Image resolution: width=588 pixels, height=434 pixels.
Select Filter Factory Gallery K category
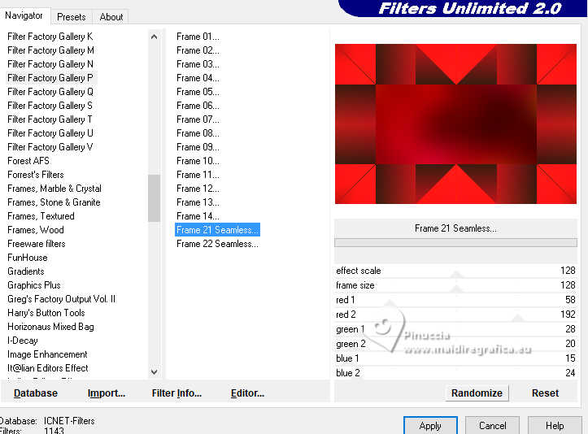(50, 37)
